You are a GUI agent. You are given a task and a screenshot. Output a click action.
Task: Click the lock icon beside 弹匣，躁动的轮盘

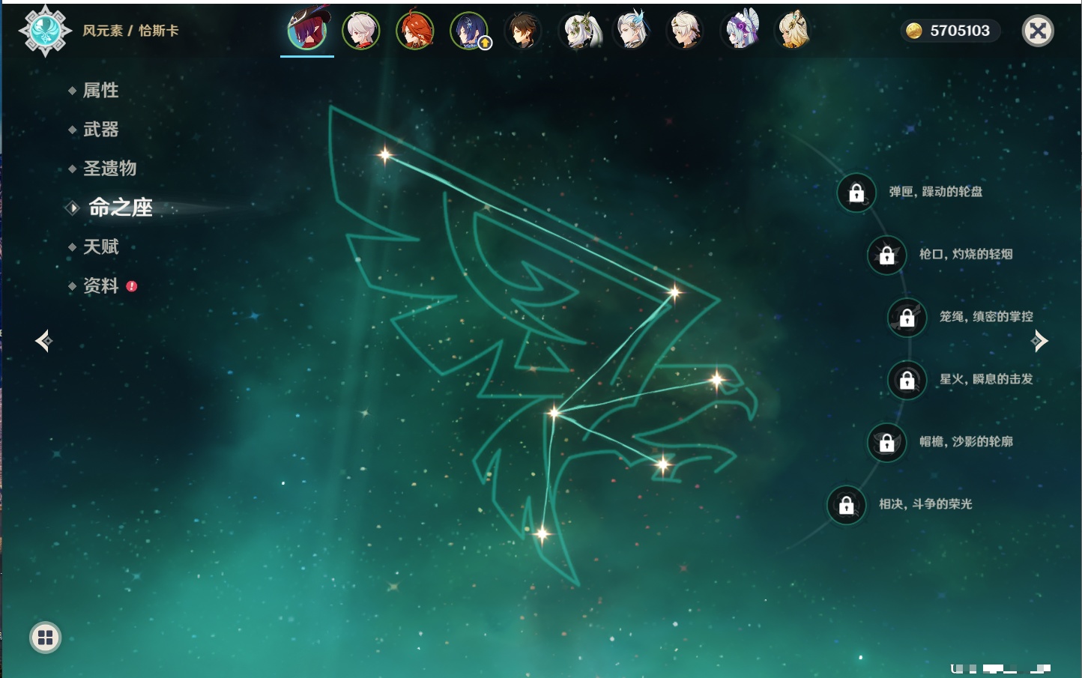pyautogui.click(x=856, y=193)
